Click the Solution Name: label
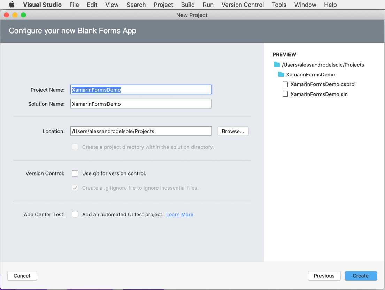The height and width of the screenshot is (290, 385). (x=46, y=104)
